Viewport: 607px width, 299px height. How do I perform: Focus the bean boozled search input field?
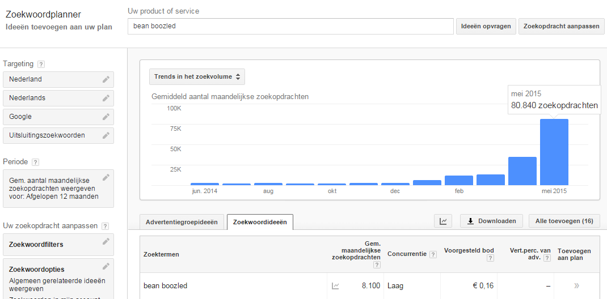click(290, 26)
